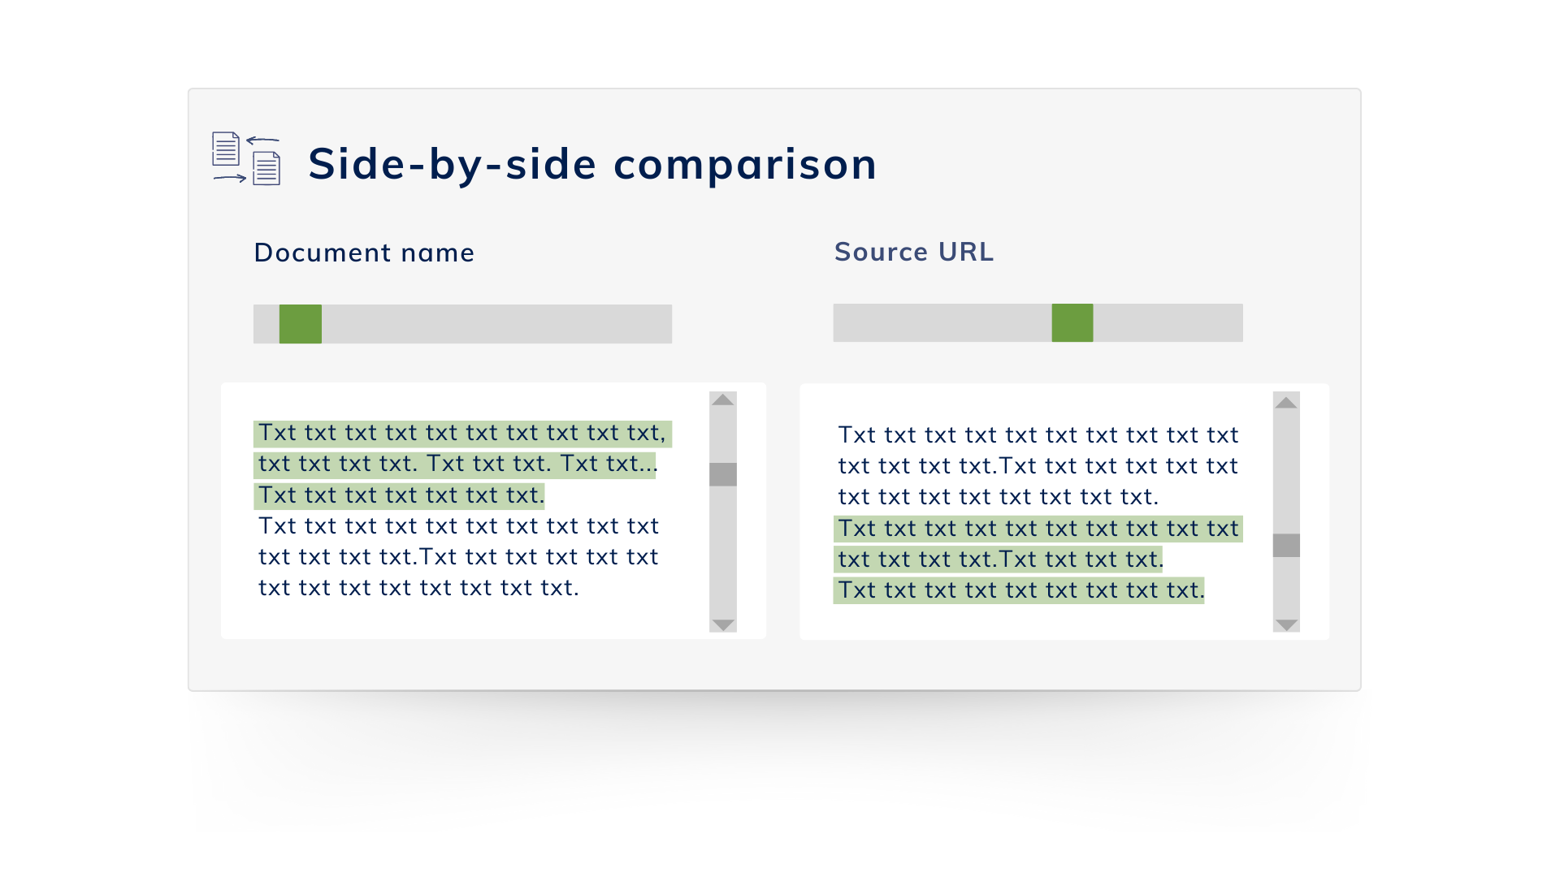Click right scrollbar track above the thumb
Image resolution: width=1560 pixels, height=877 pixels.
pos(1286,472)
